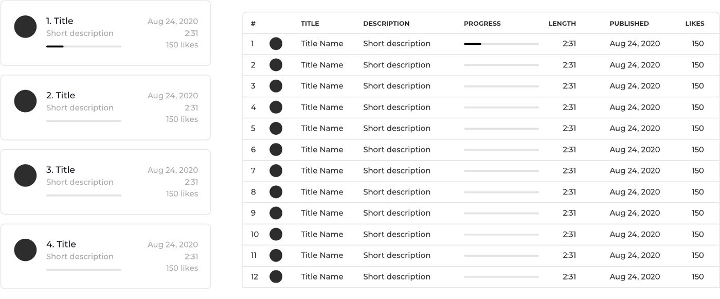Open Title Name in table row 4
This screenshot has height=299, width=720.
tap(322, 108)
